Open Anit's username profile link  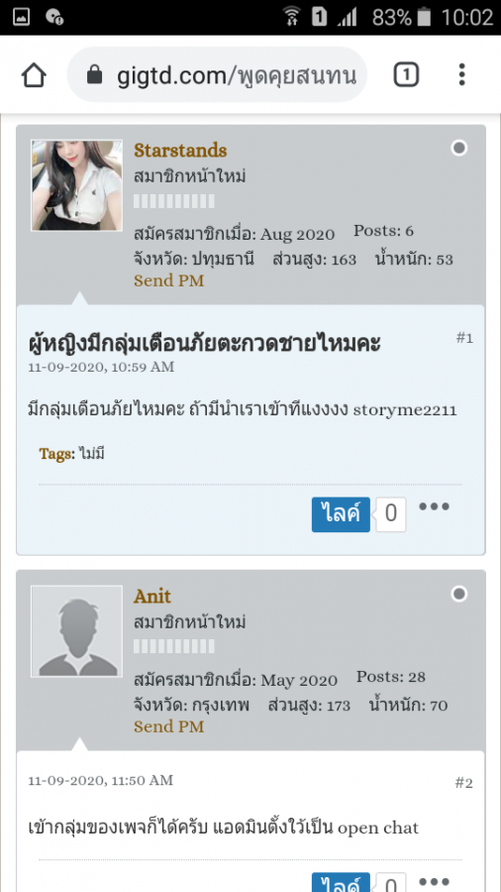pos(152,597)
